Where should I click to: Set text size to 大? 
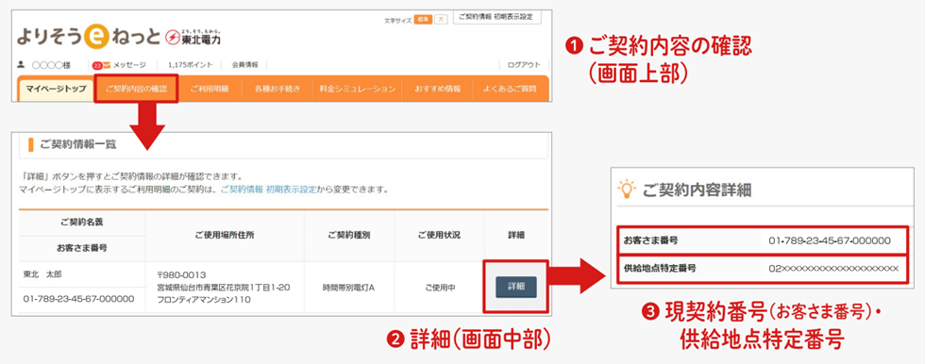pyautogui.click(x=441, y=20)
